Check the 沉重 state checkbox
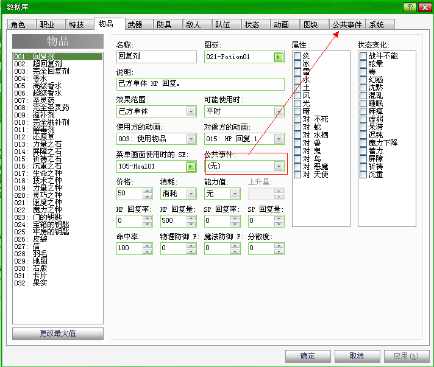 pyautogui.click(x=363, y=175)
